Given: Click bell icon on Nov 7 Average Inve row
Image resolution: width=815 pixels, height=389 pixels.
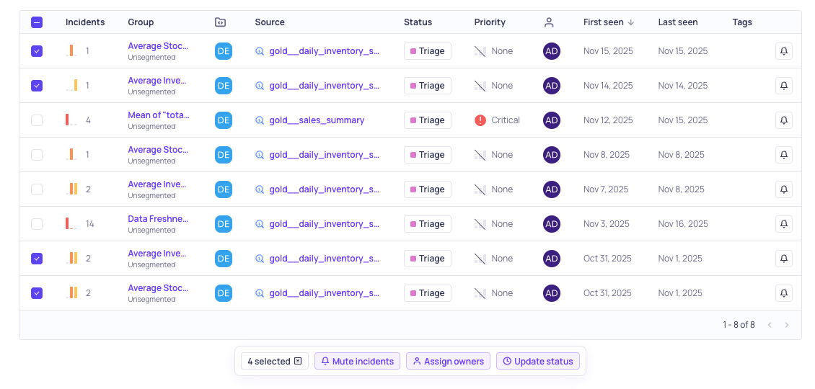Looking at the screenshot, I should 784,189.
